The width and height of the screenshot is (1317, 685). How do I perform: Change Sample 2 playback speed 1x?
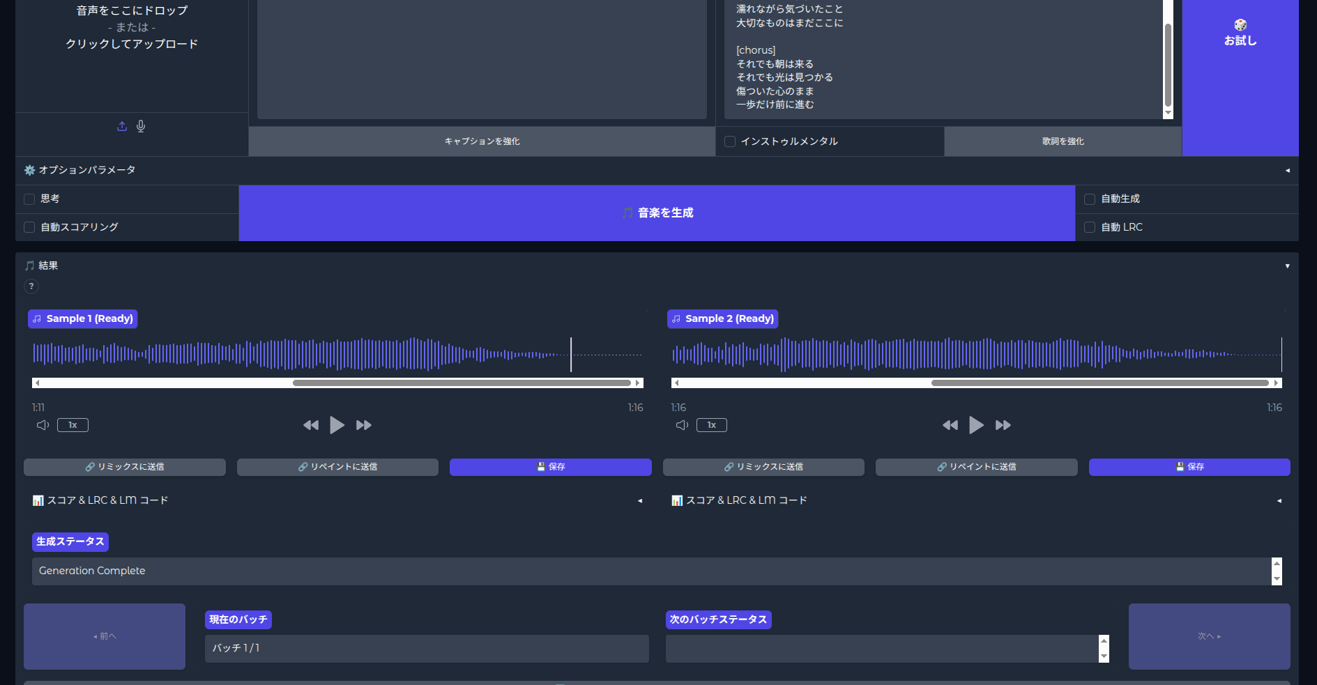tap(712, 425)
